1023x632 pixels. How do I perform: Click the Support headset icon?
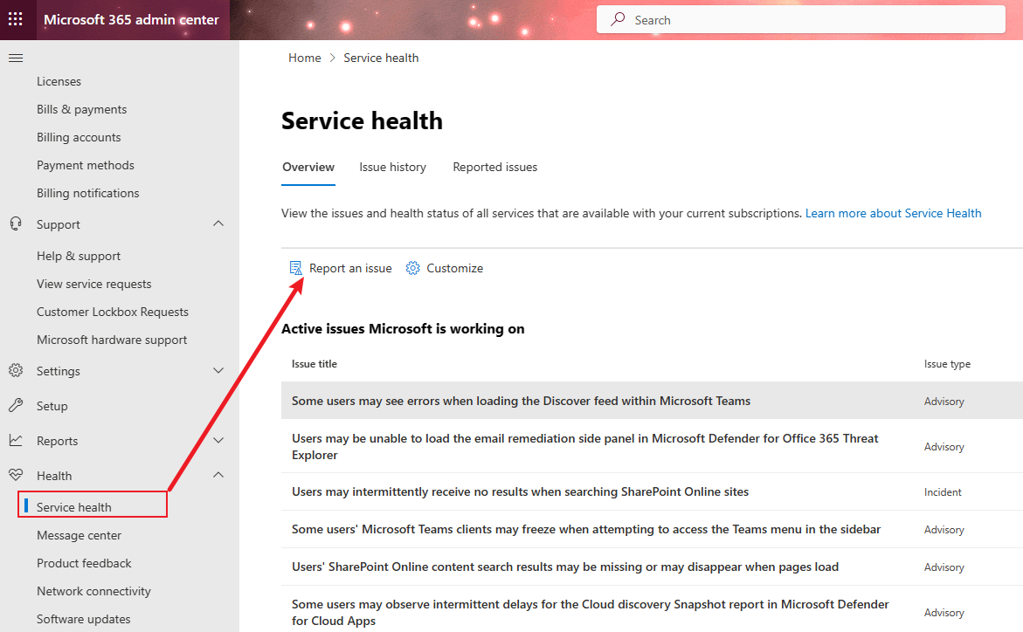pos(16,223)
